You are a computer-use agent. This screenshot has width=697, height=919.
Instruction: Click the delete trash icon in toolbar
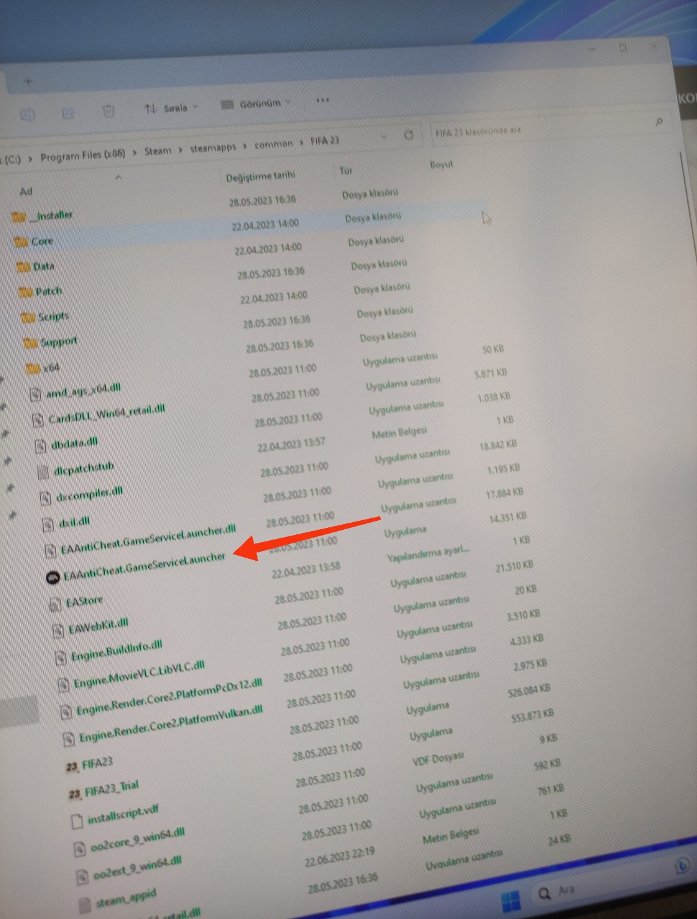(x=108, y=111)
